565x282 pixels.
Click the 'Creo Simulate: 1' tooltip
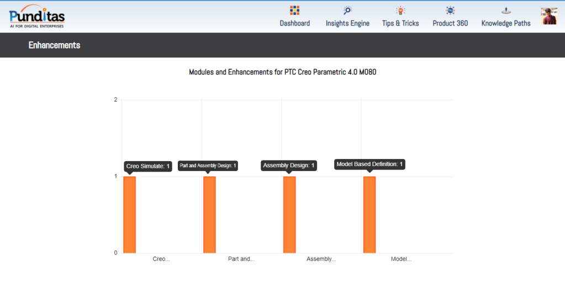pyautogui.click(x=148, y=166)
